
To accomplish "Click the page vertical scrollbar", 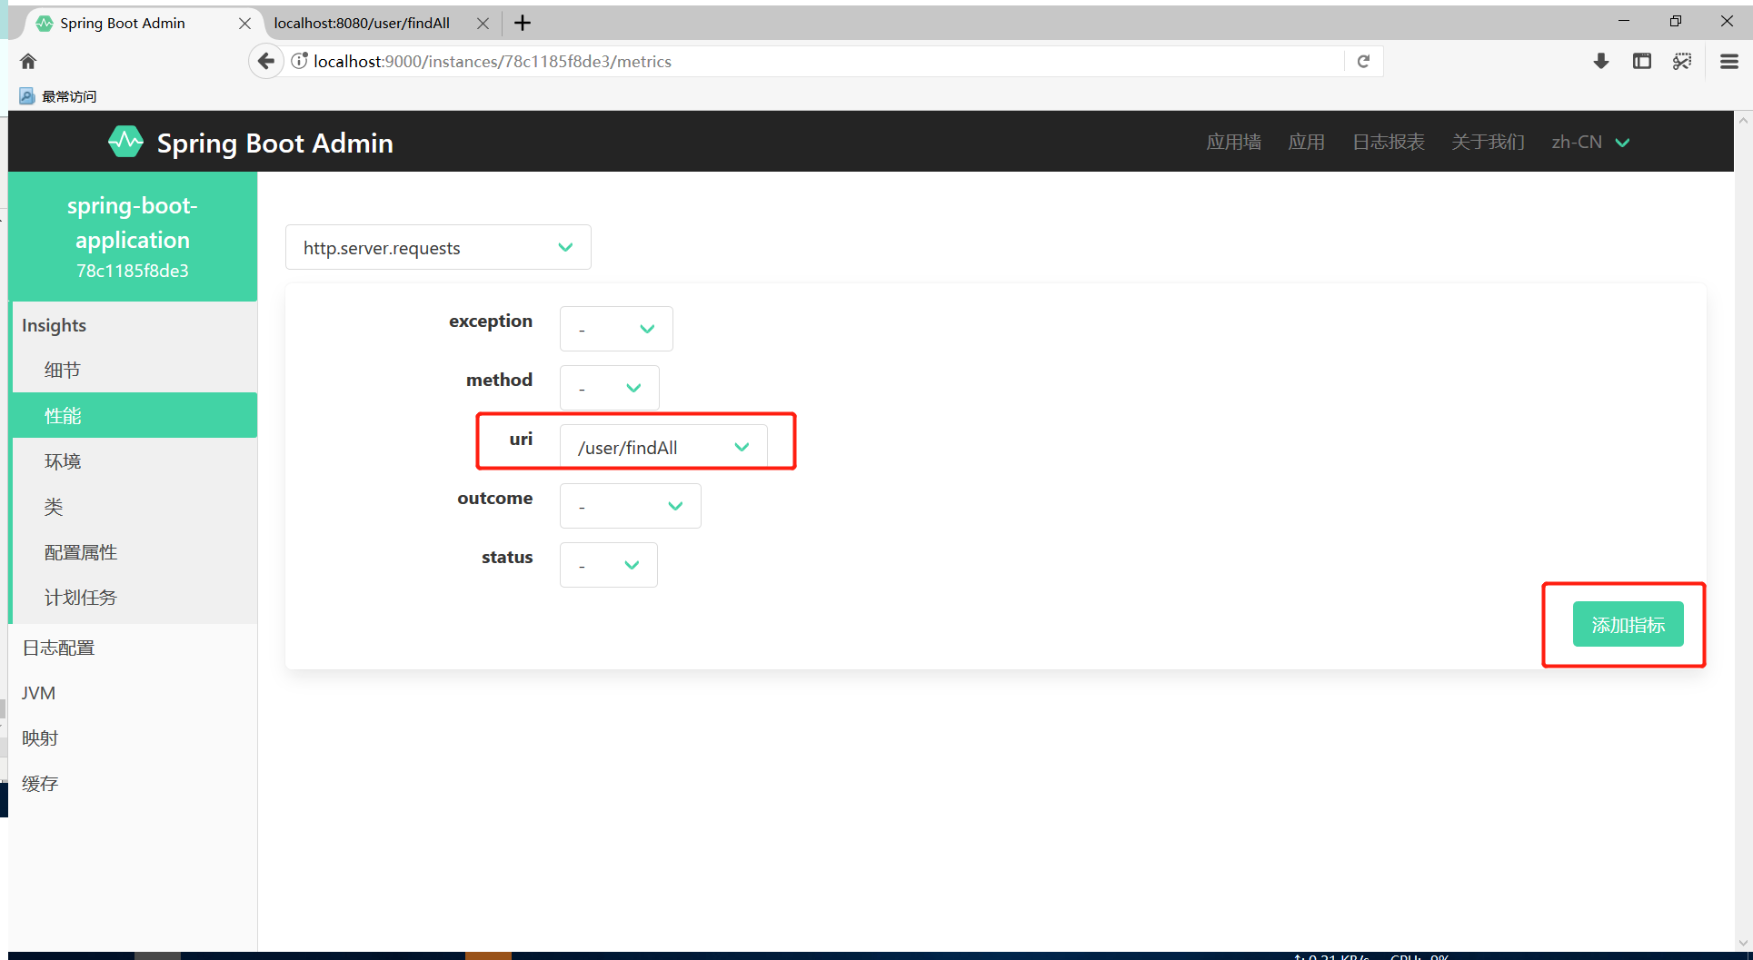I will (x=1743, y=531).
